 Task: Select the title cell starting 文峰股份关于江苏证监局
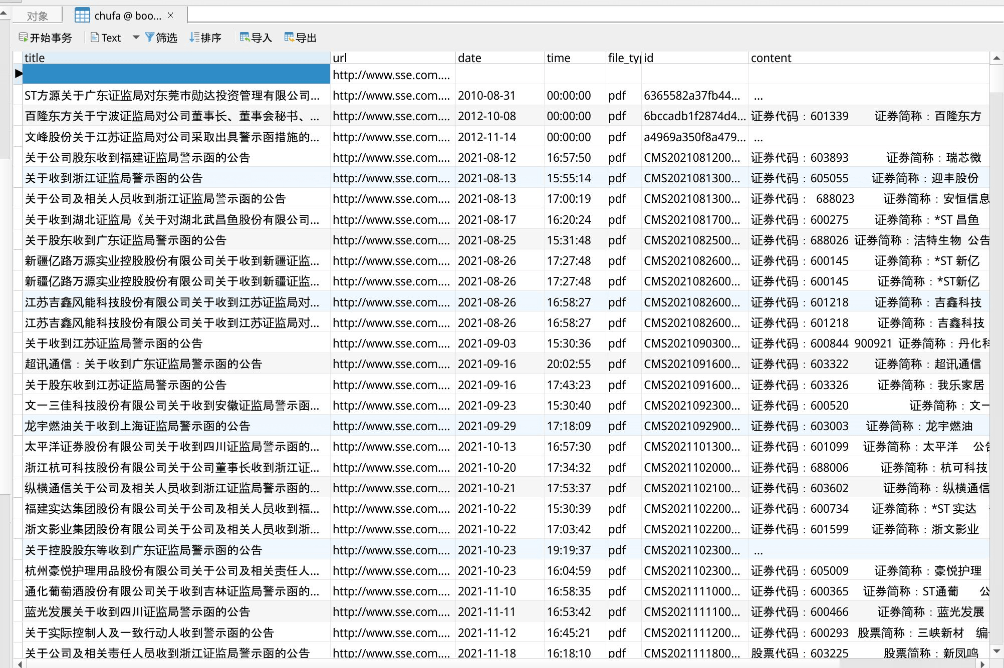pos(176,137)
